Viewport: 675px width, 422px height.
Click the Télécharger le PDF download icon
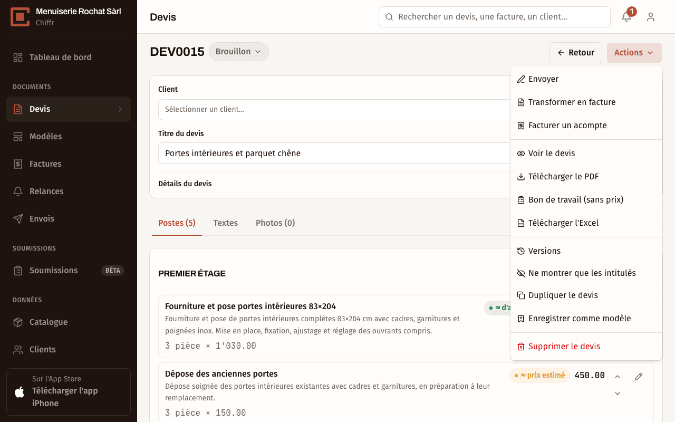(x=521, y=177)
